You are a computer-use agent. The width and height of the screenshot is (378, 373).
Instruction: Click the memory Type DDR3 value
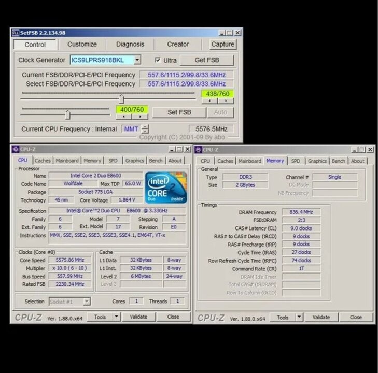(245, 177)
